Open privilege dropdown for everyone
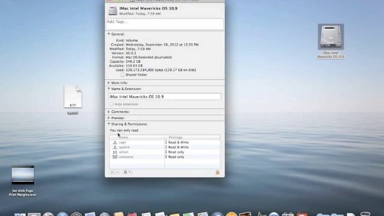384x216 pixels. tap(175, 157)
